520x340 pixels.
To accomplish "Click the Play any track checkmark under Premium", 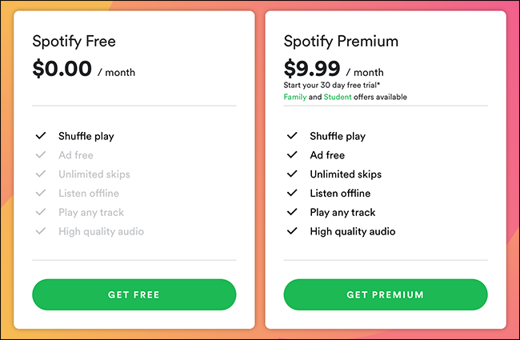I will (x=292, y=213).
